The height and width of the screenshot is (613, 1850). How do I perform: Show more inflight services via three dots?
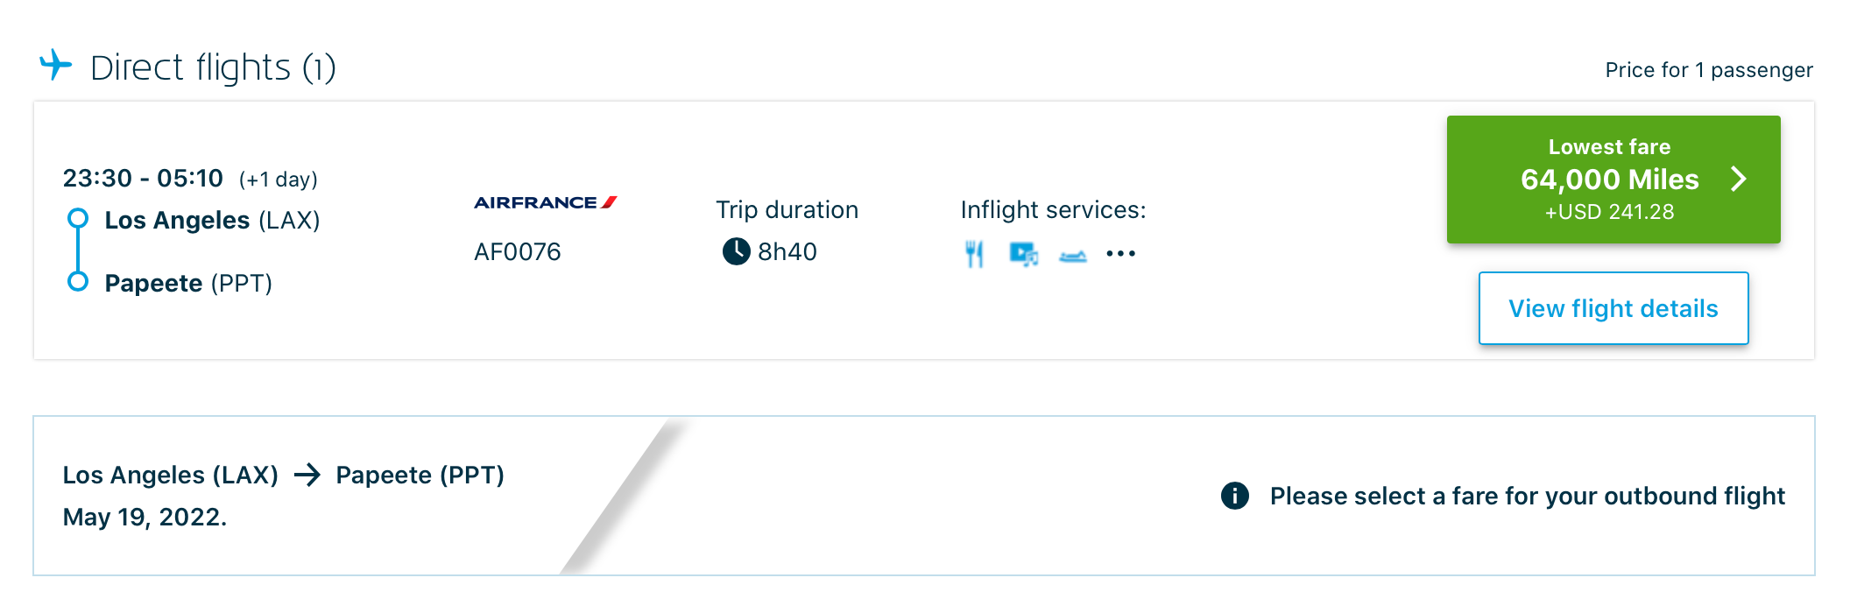[x=1120, y=254]
